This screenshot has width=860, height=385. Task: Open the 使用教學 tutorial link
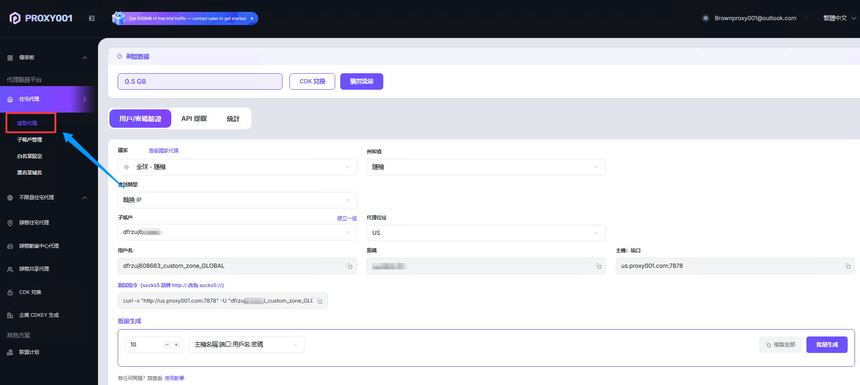[x=174, y=378]
